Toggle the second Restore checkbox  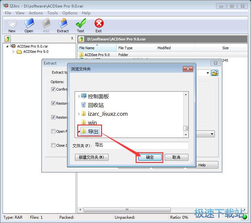tap(53, 117)
